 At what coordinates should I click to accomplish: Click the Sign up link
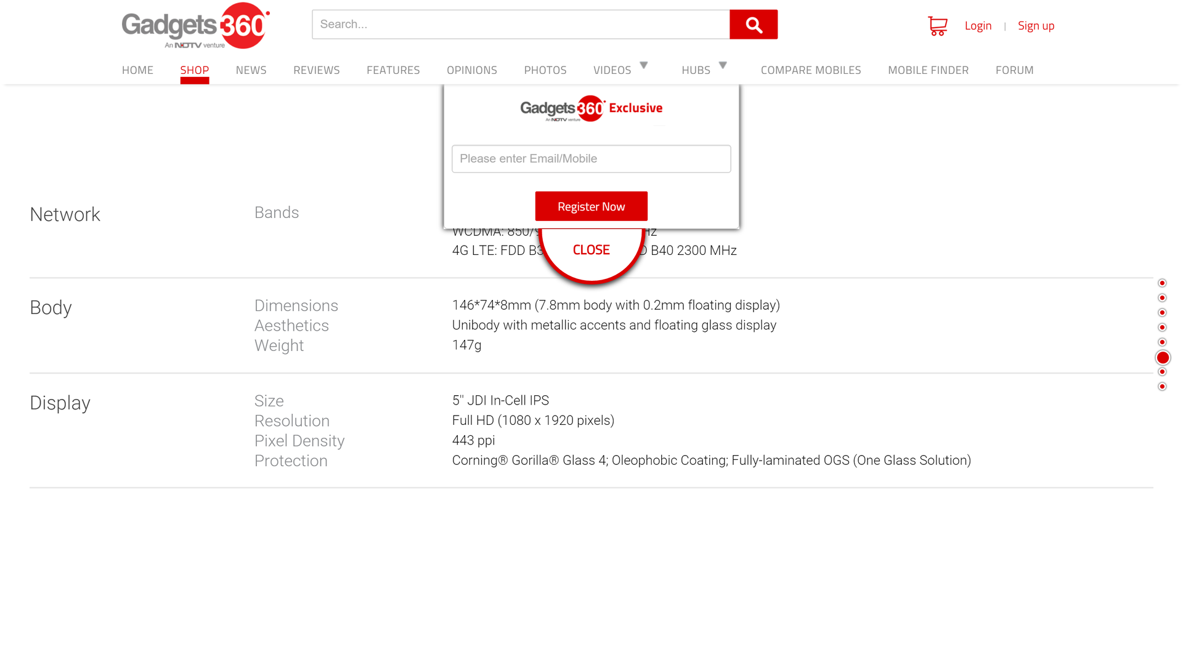pyautogui.click(x=1036, y=26)
